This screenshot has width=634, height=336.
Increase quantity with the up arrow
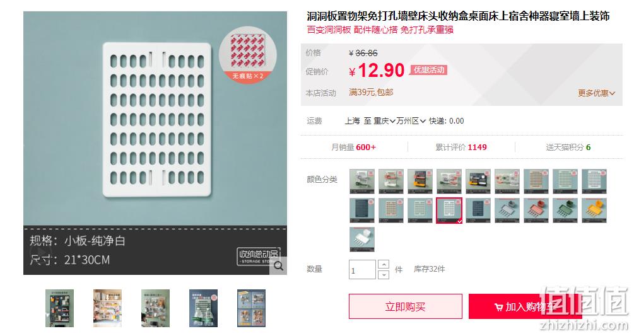[384, 265]
